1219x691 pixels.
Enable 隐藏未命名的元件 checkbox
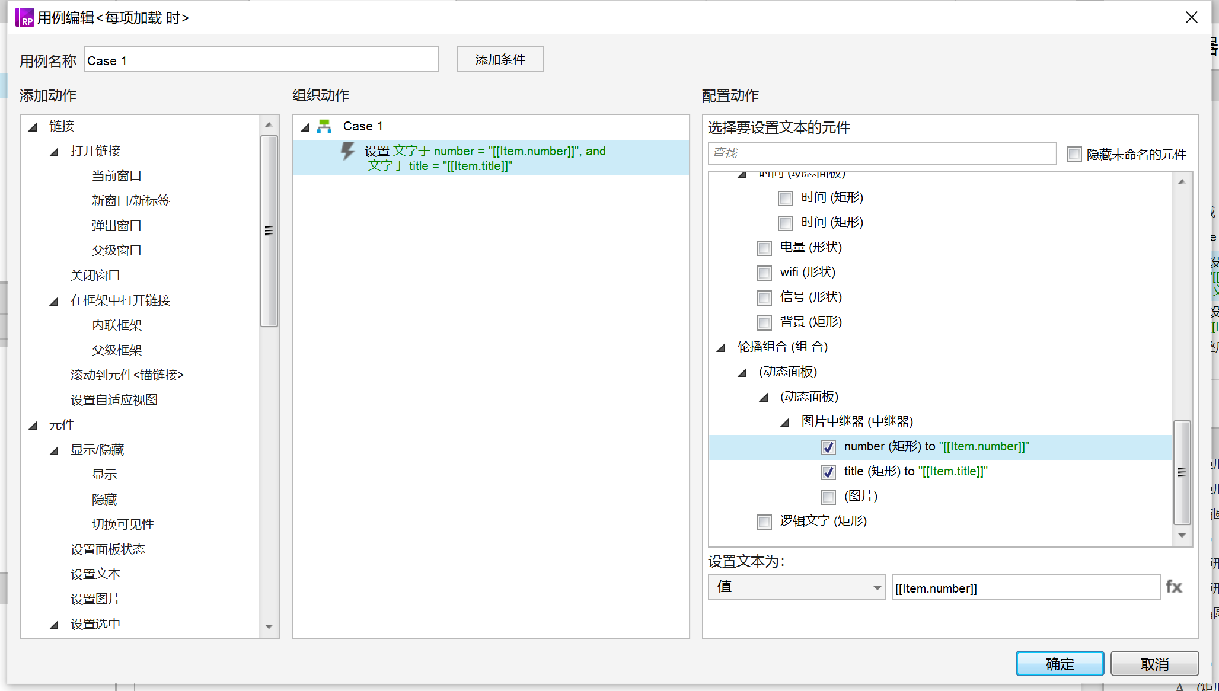click(1074, 154)
